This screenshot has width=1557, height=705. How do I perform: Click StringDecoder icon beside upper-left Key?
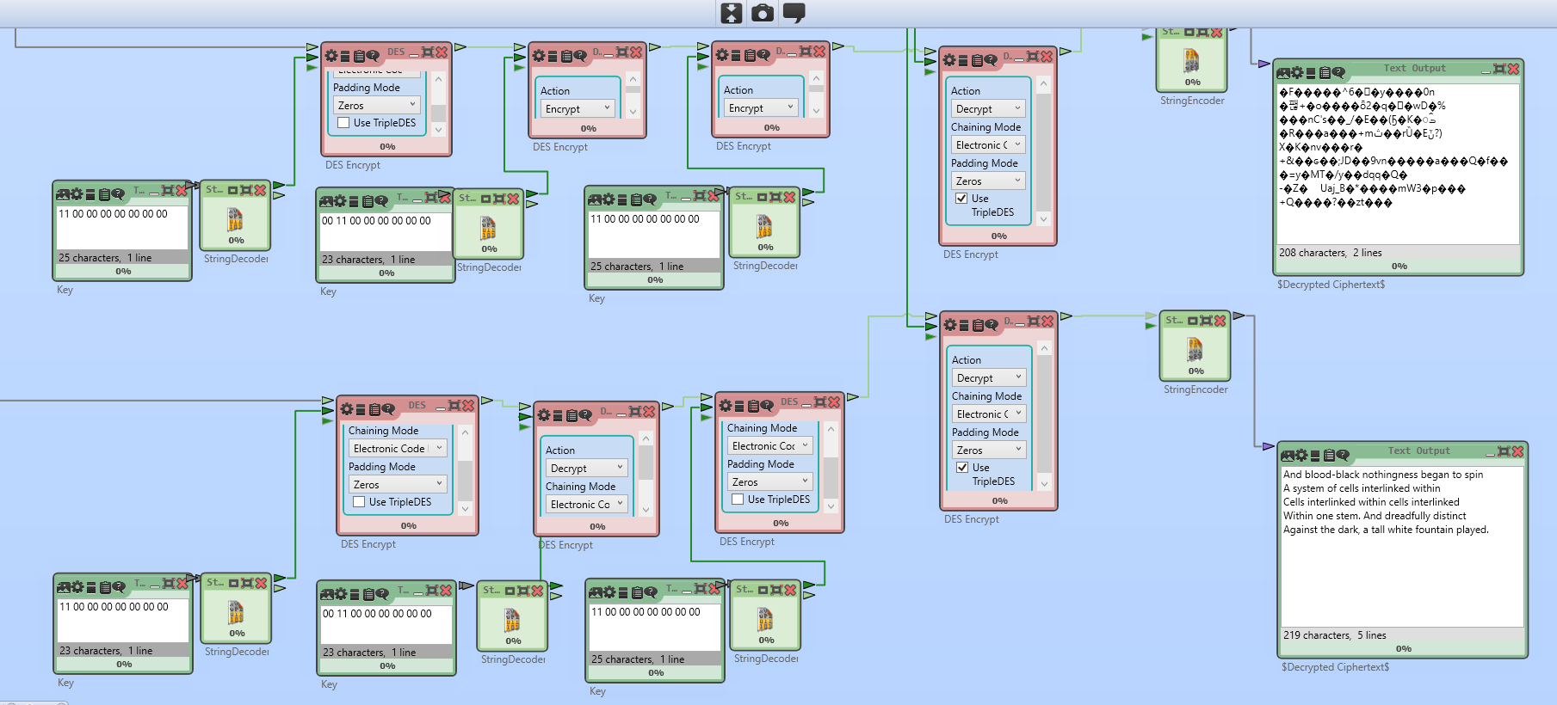(x=236, y=219)
